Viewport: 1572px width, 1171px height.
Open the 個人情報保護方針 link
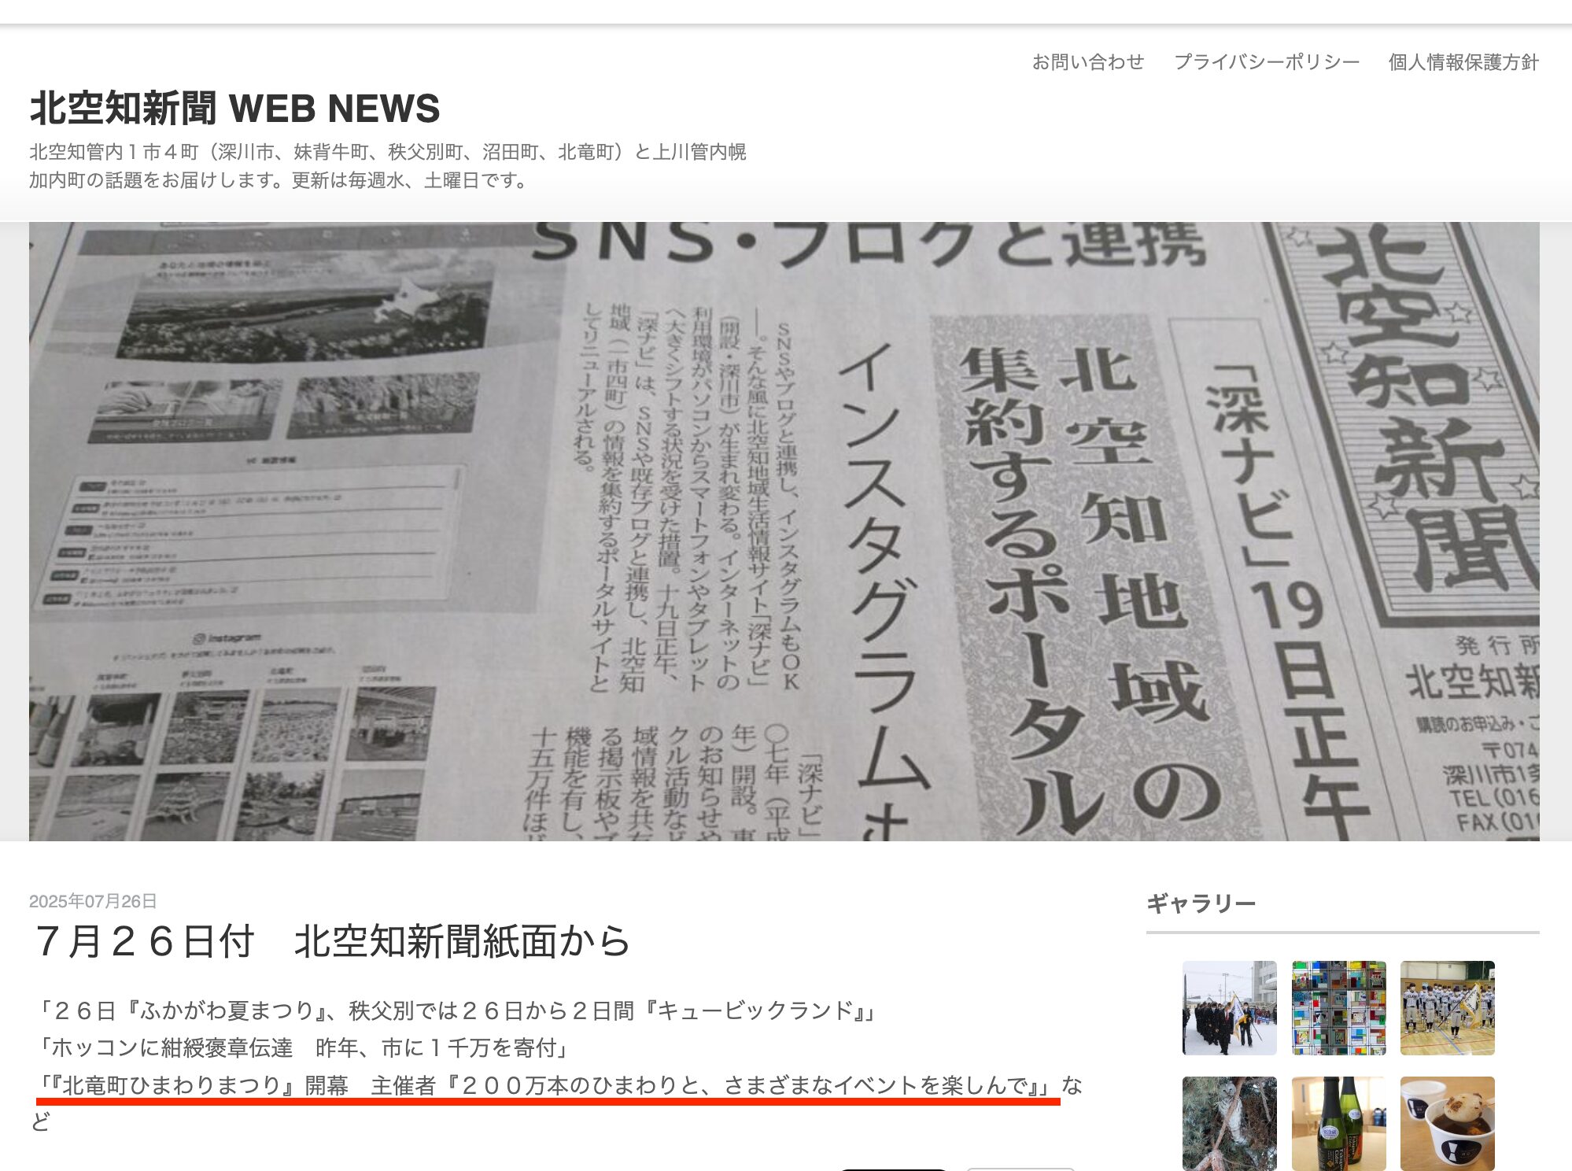pyautogui.click(x=1463, y=62)
